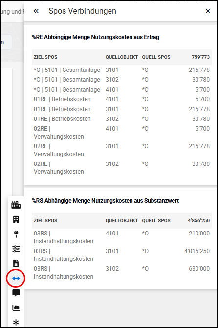Select the blue double-arrow connections icon
Image resolution: width=218 pixels, height=328 pixels.
pos(16,278)
